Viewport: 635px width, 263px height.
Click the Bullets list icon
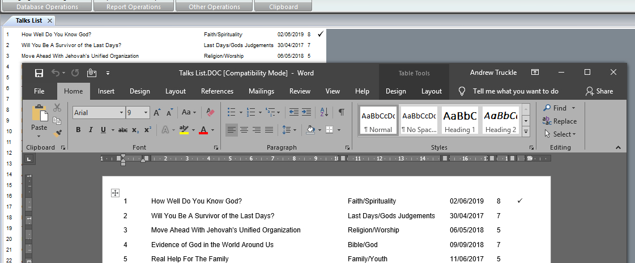coord(232,112)
